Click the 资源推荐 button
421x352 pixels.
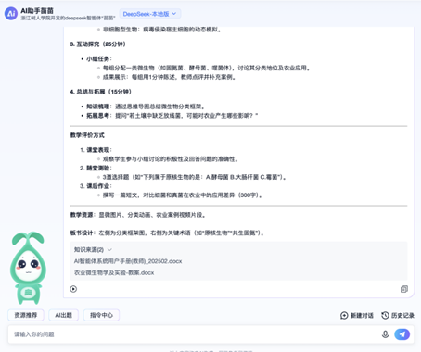pos(26,315)
